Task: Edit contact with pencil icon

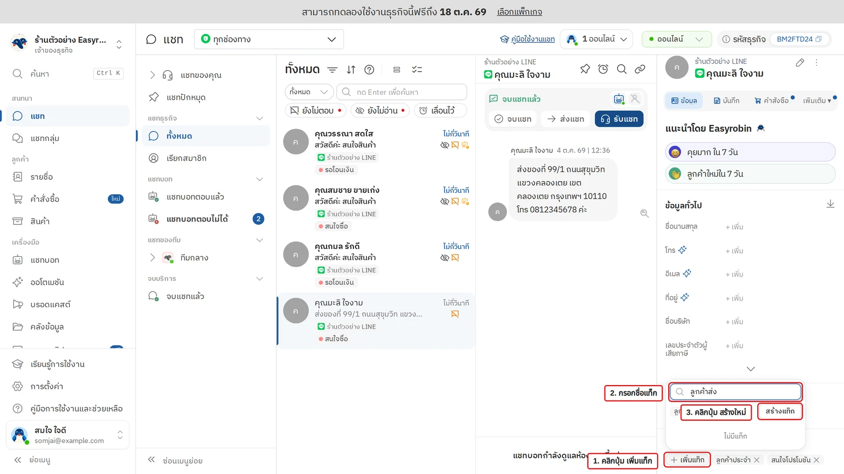Action: pyautogui.click(x=800, y=63)
